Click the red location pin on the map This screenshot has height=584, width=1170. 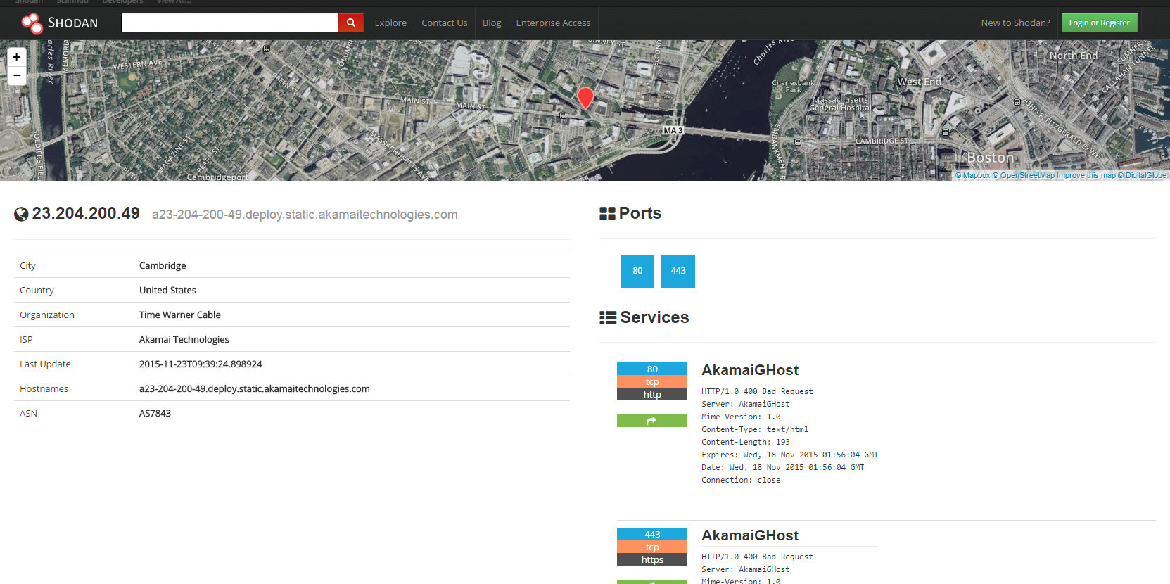[585, 98]
